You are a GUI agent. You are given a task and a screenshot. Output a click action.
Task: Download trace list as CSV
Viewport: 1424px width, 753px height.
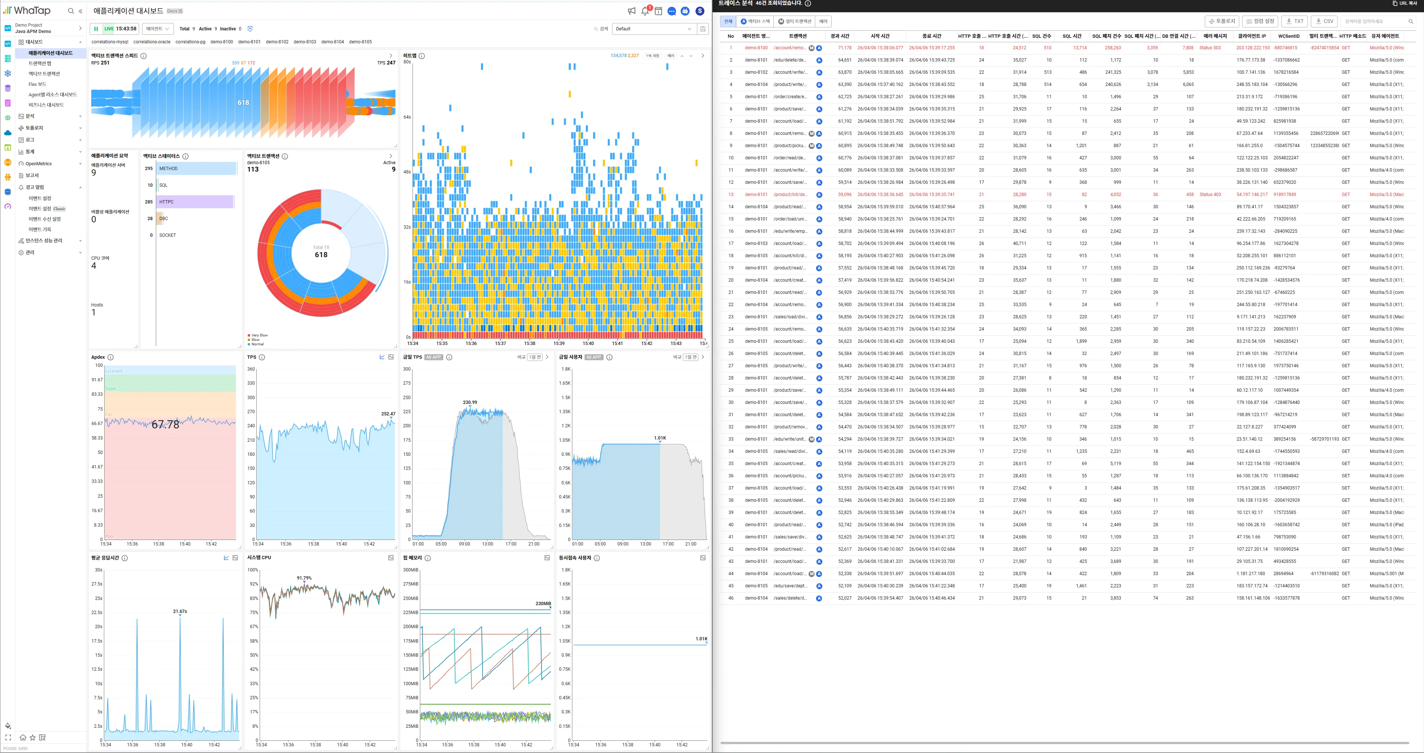click(1324, 21)
